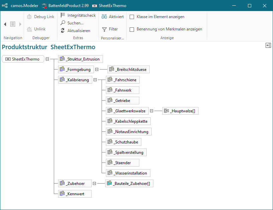Image resolution: width=273 pixels, height=210 pixels.
Task: Click the _Kalibrierung component icon
Action: [x=62, y=80]
